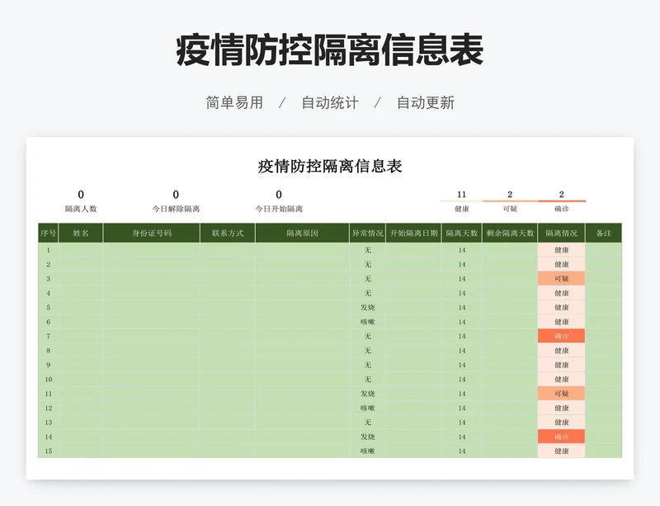Click the 健康 status cell in row 1
Viewport: 660px width, 506px height.
click(562, 250)
